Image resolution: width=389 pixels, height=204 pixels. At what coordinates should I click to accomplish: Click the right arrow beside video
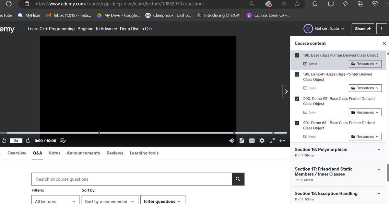coord(286,92)
